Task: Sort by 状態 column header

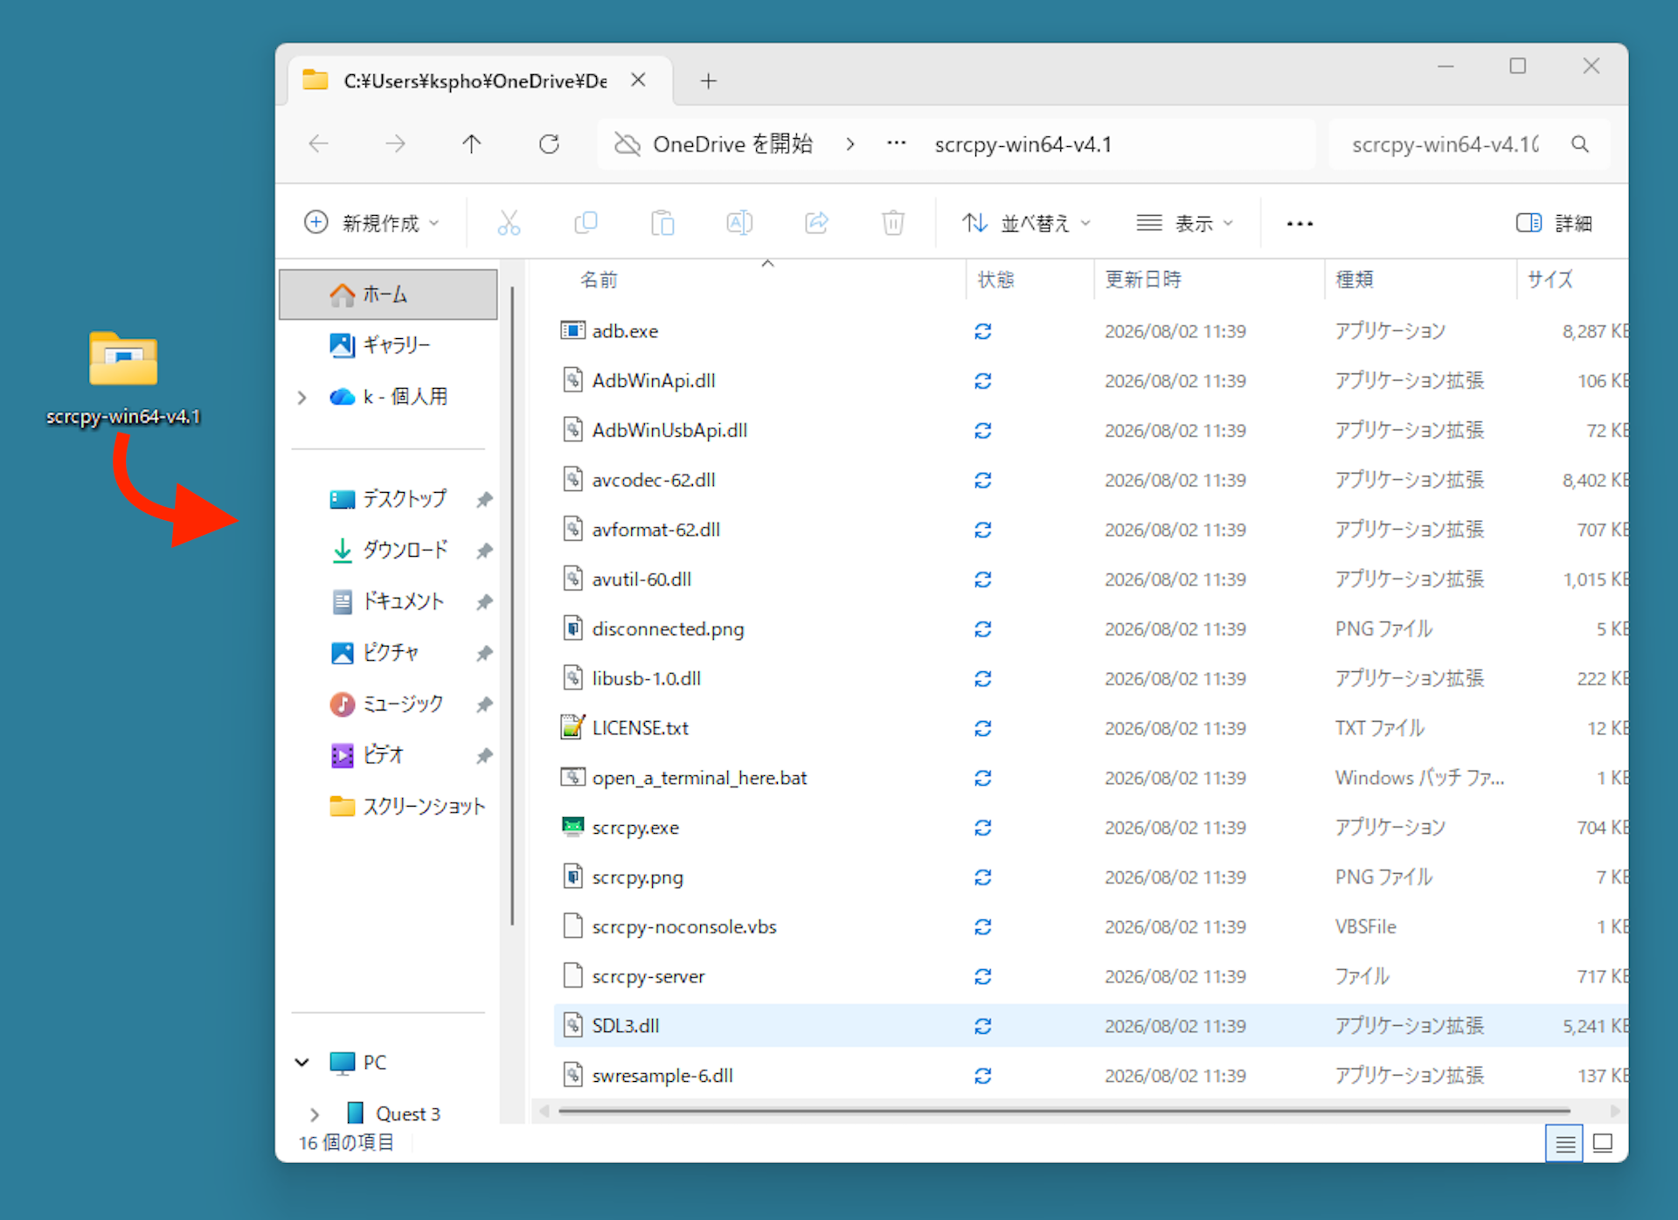Action: (995, 280)
